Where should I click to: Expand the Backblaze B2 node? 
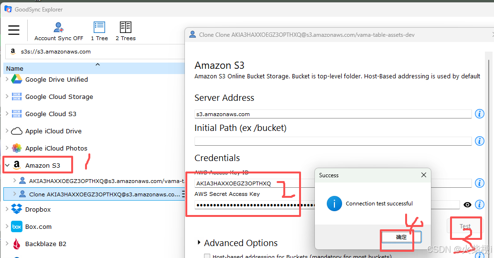[7, 244]
